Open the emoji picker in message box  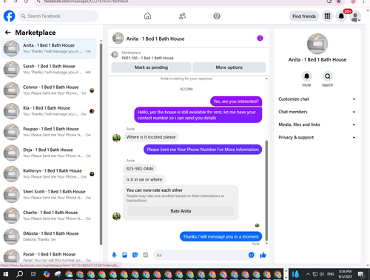[251, 255]
